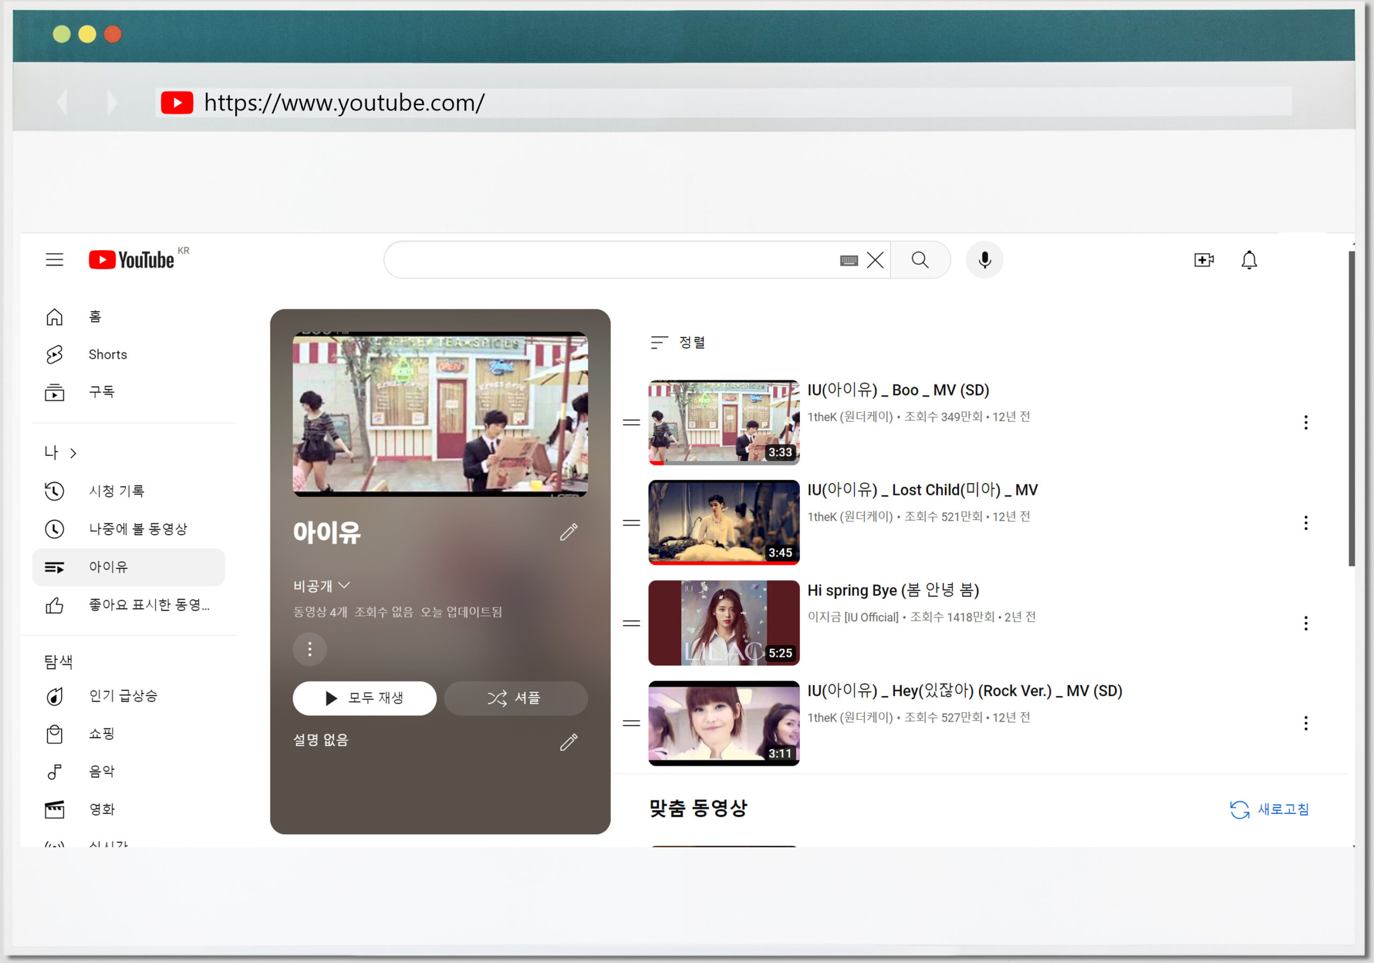Open 음악 in the sidebar
The width and height of the screenshot is (1374, 963).
pos(128,771)
